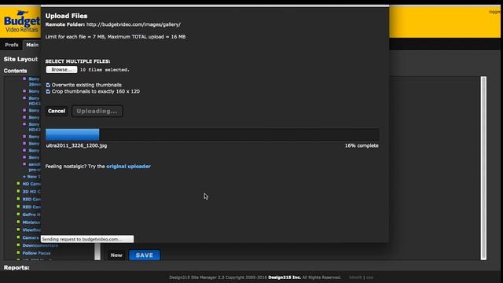This screenshot has height=283, width=503.
Task: Open the Design215 Inc. footer link
Action: [x=285, y=277]
